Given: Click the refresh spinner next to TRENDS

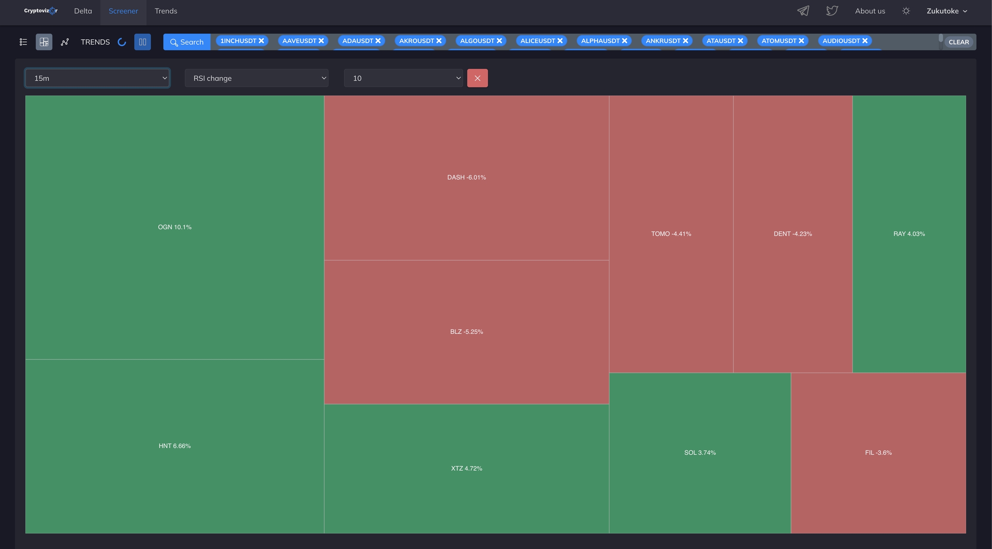Looking at the screenshot, I should pos(122,42).
